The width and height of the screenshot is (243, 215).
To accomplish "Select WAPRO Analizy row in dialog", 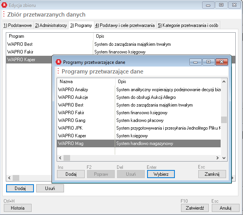I will [139, 90].
